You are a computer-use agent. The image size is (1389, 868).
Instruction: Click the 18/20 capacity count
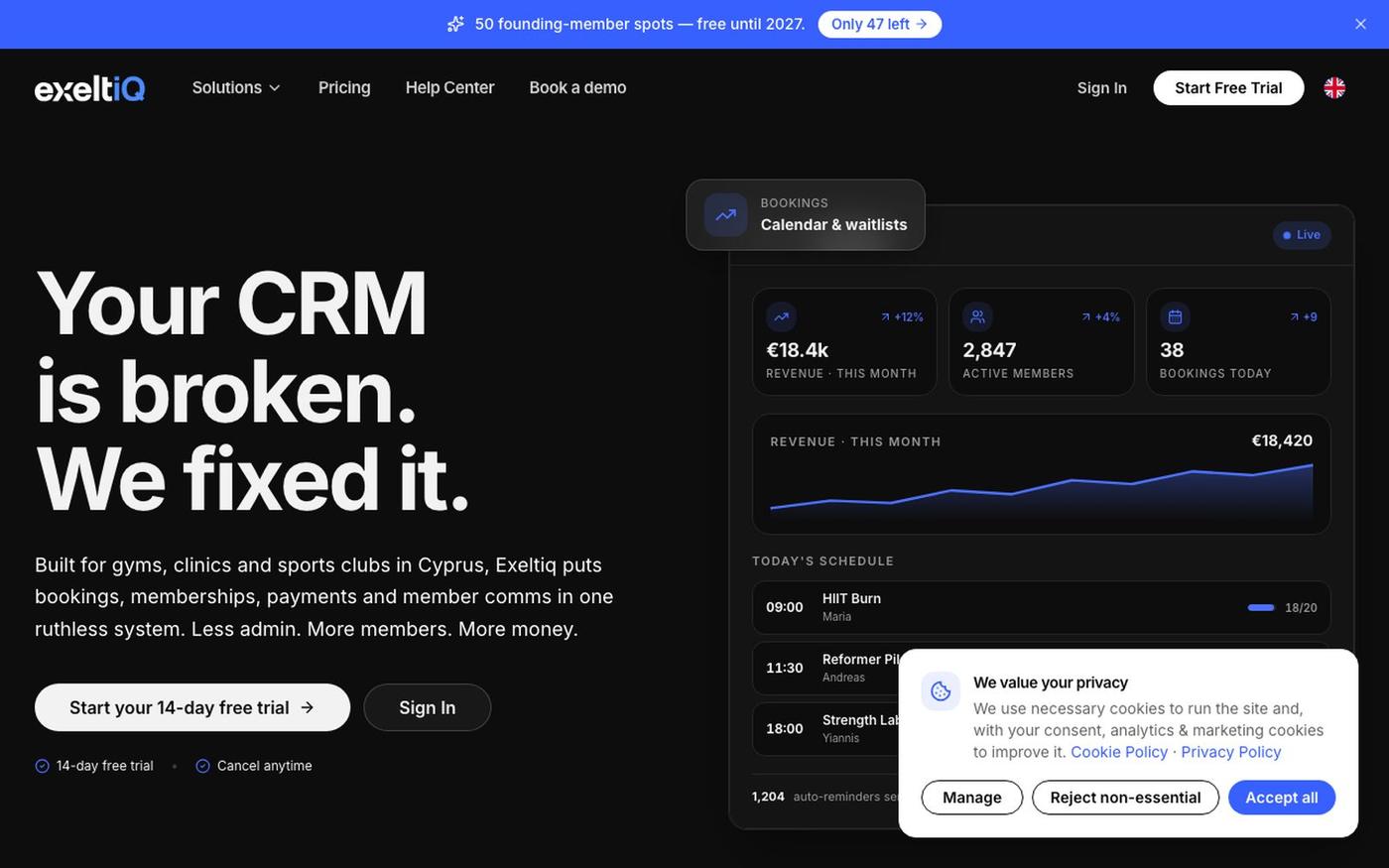click(x=1301, y=607)
